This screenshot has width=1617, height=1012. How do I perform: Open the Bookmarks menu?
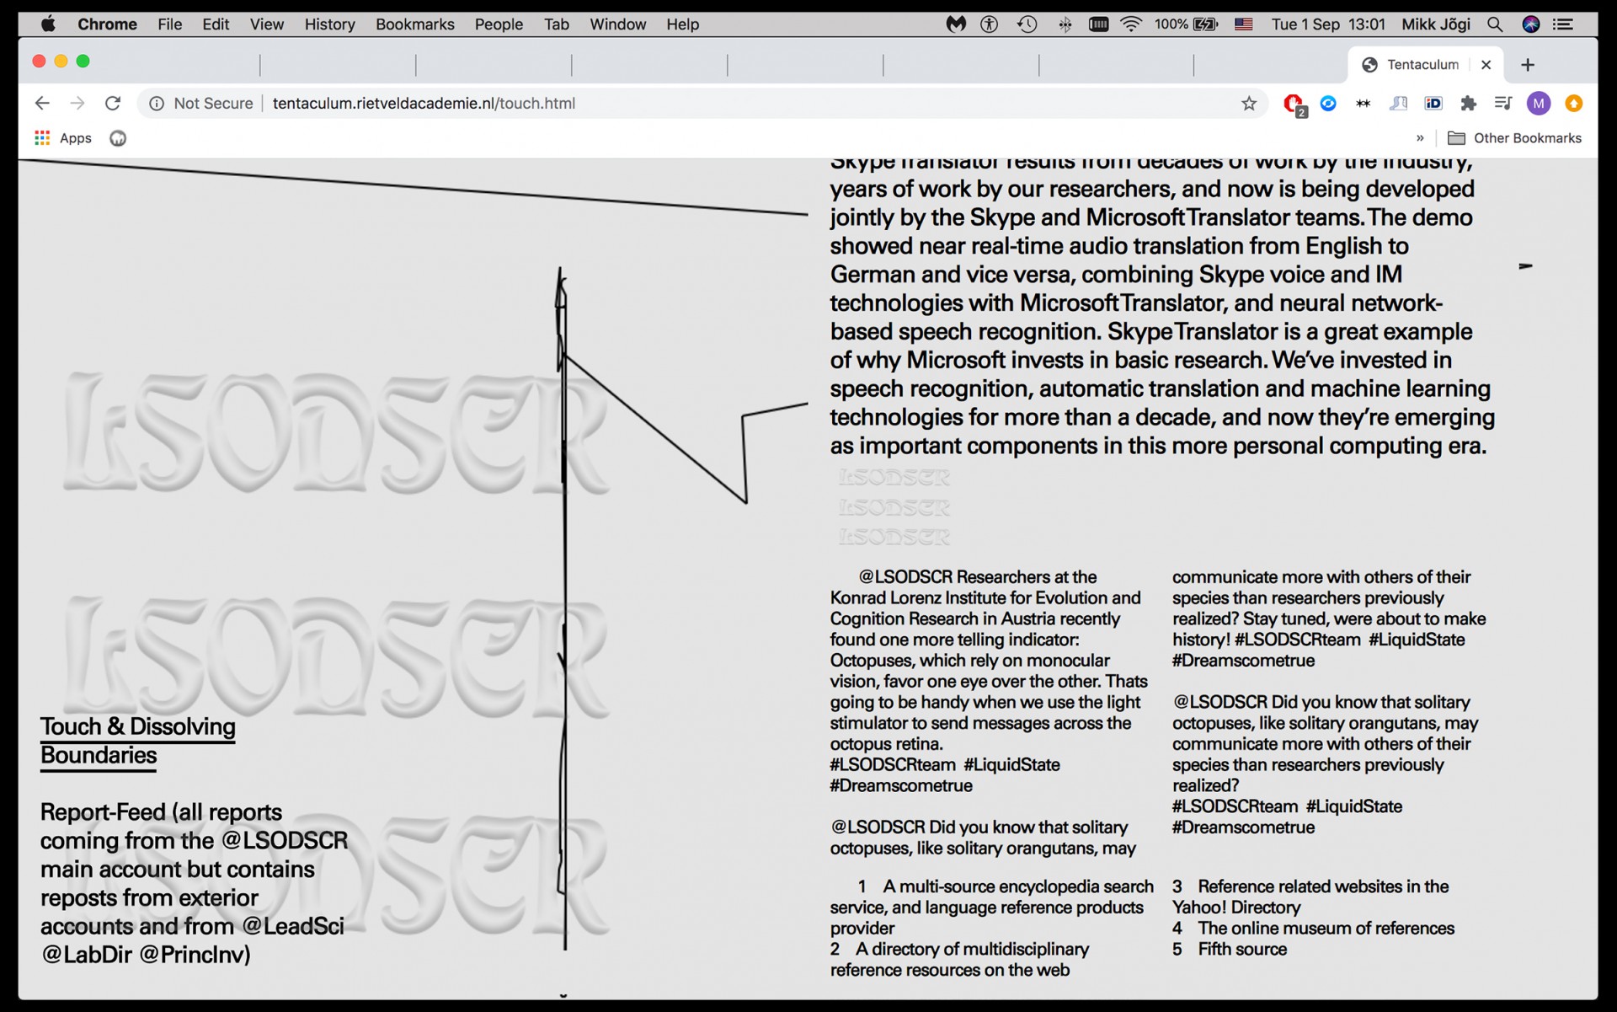coord(414,24)
